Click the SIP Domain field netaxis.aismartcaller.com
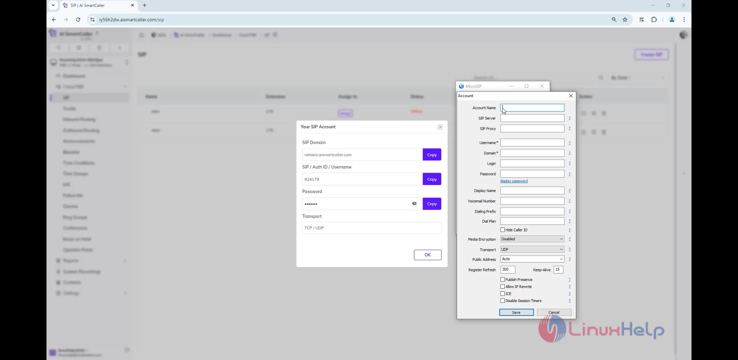 pyautogui.click(x=362, y=155)
